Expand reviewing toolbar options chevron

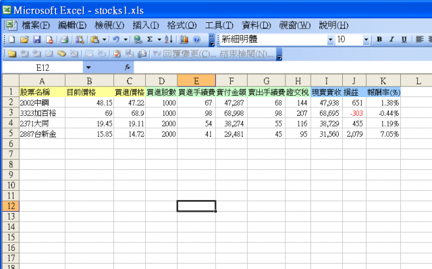pos(279,54)
